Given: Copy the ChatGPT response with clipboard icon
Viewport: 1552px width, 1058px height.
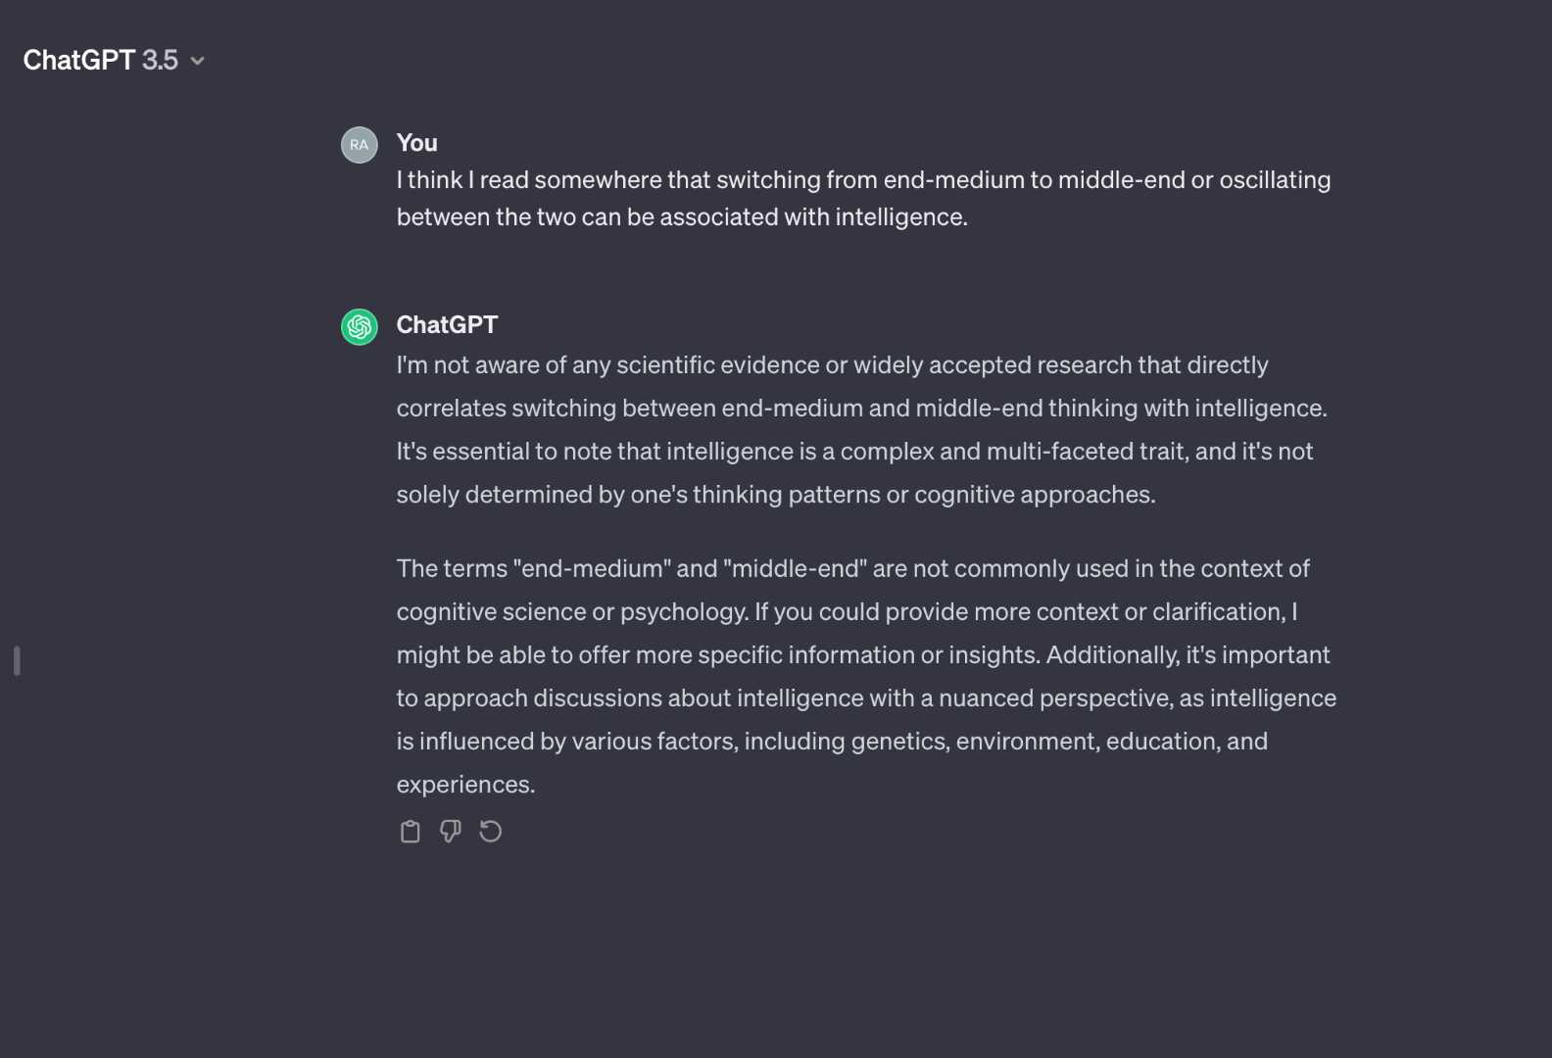Looking at the screenshot, I should pyautogui.click(x=410, y=832).
